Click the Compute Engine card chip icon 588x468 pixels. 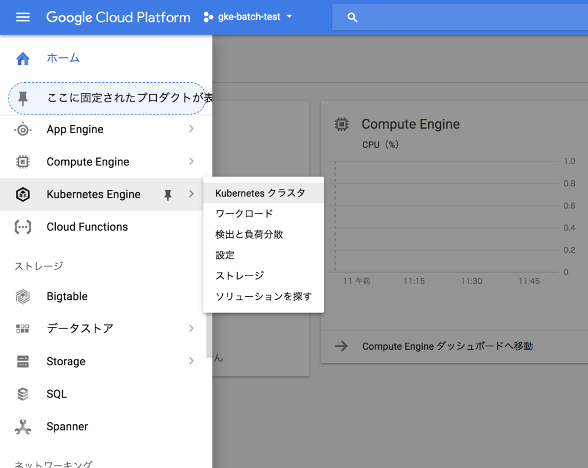click(341, 124)
